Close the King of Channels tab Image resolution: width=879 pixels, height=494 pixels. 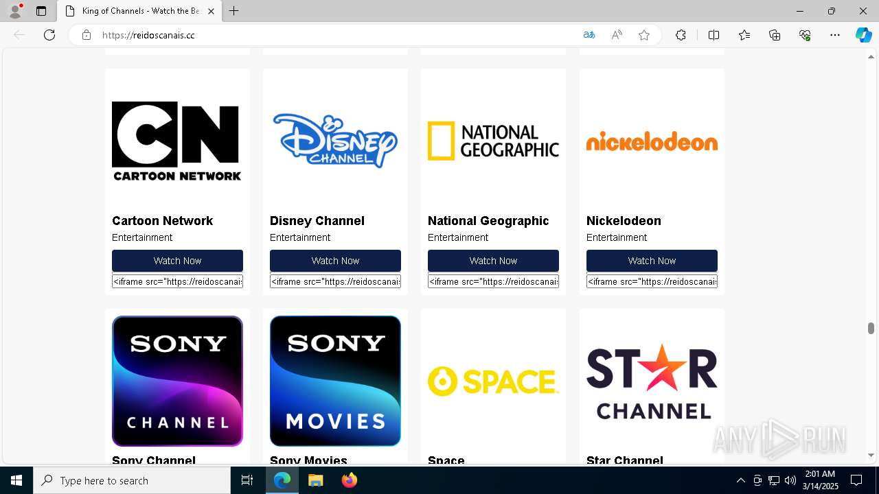(x=211, y=11)
